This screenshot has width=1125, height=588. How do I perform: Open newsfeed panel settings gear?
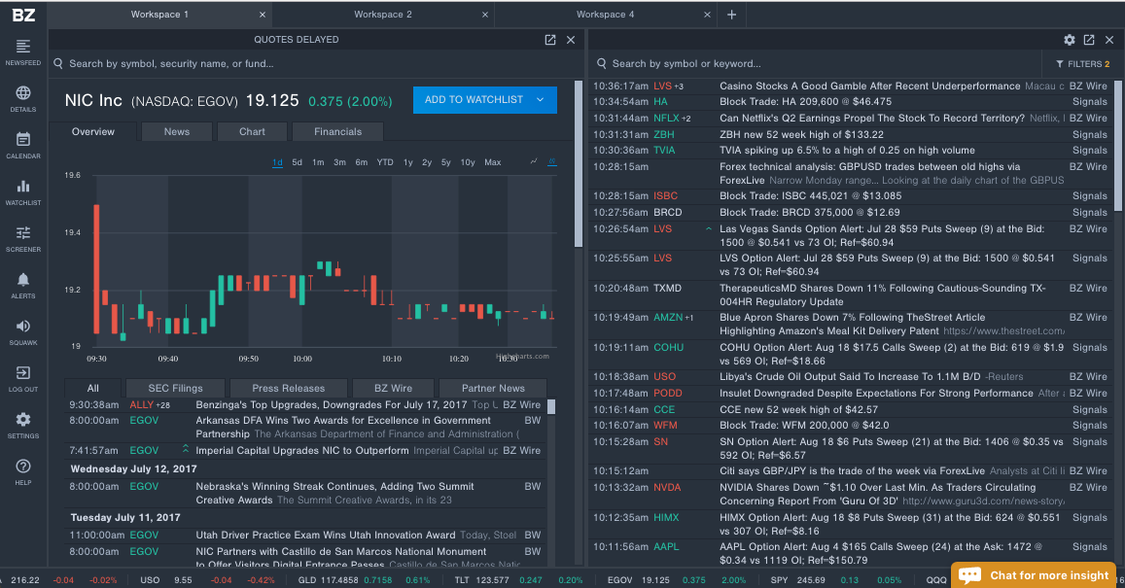(1069, 40)
